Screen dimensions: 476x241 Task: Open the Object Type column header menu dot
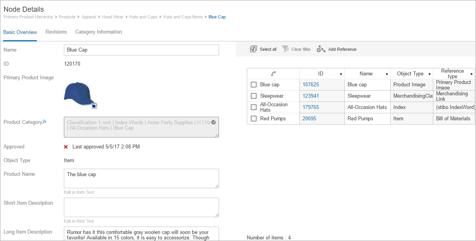430,74
